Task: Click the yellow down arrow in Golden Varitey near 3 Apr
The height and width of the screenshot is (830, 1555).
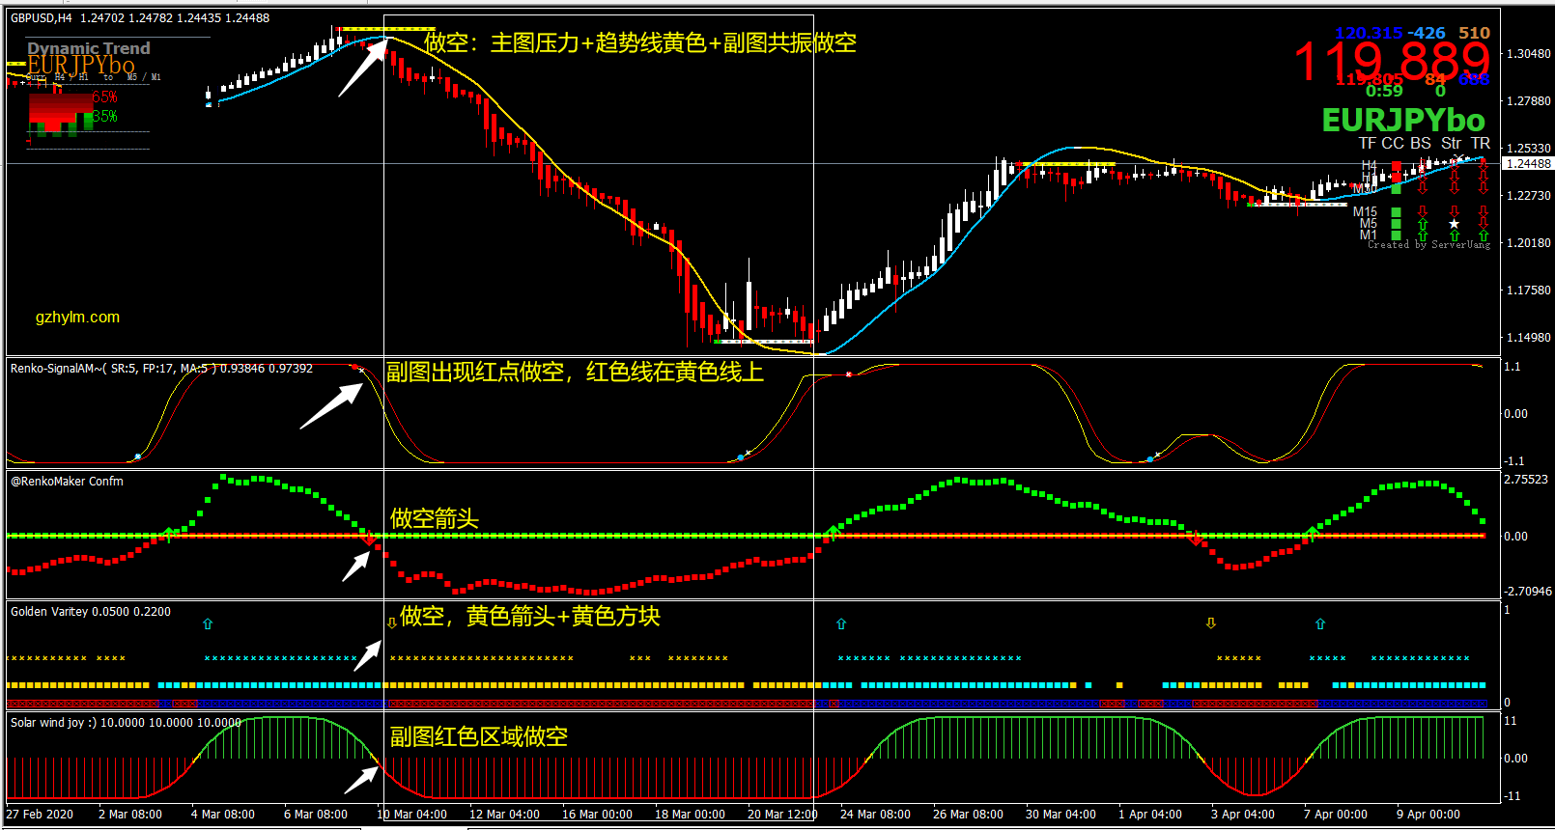Action: point(1211,623)
